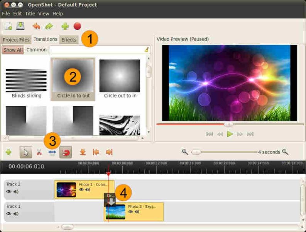Select the swirly marble transition thumbnail
The image size is (306, 232).
click(x=120, y=125)
